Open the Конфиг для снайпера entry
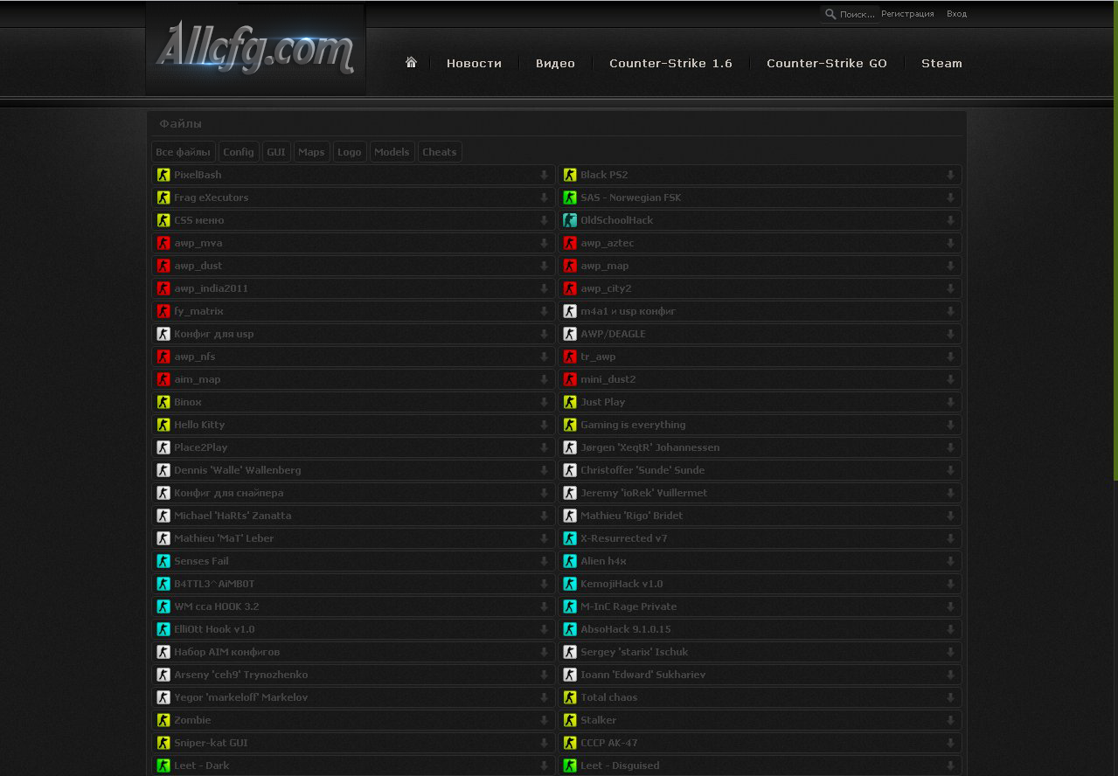1118x776 pixels. click(352, 493)
